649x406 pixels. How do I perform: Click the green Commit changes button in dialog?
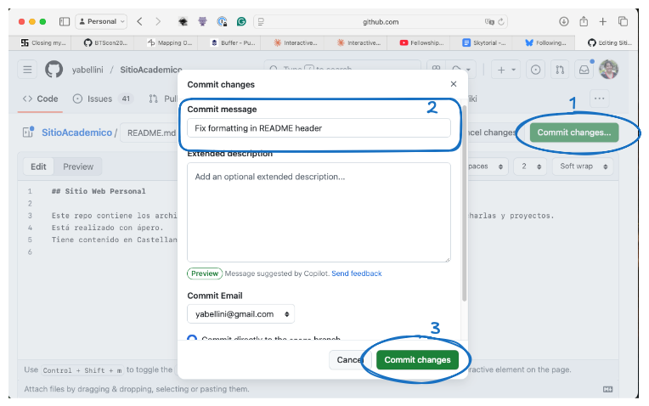point(417,360)
